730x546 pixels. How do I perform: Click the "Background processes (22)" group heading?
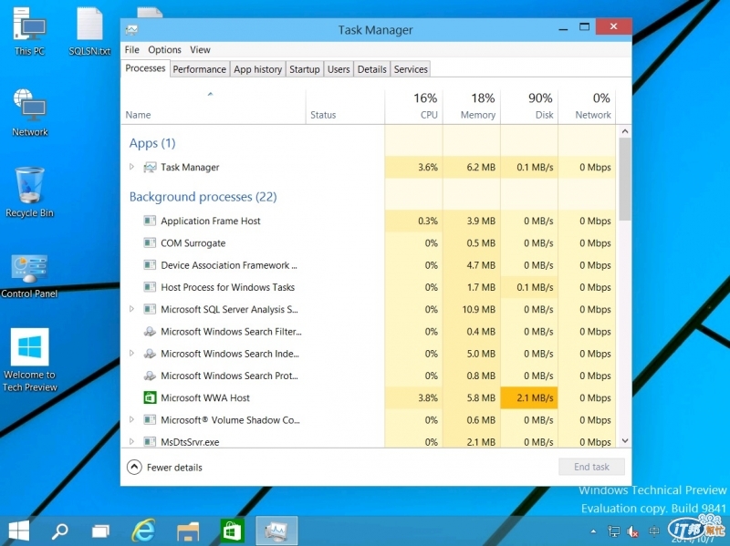click(x=203, y=197)
